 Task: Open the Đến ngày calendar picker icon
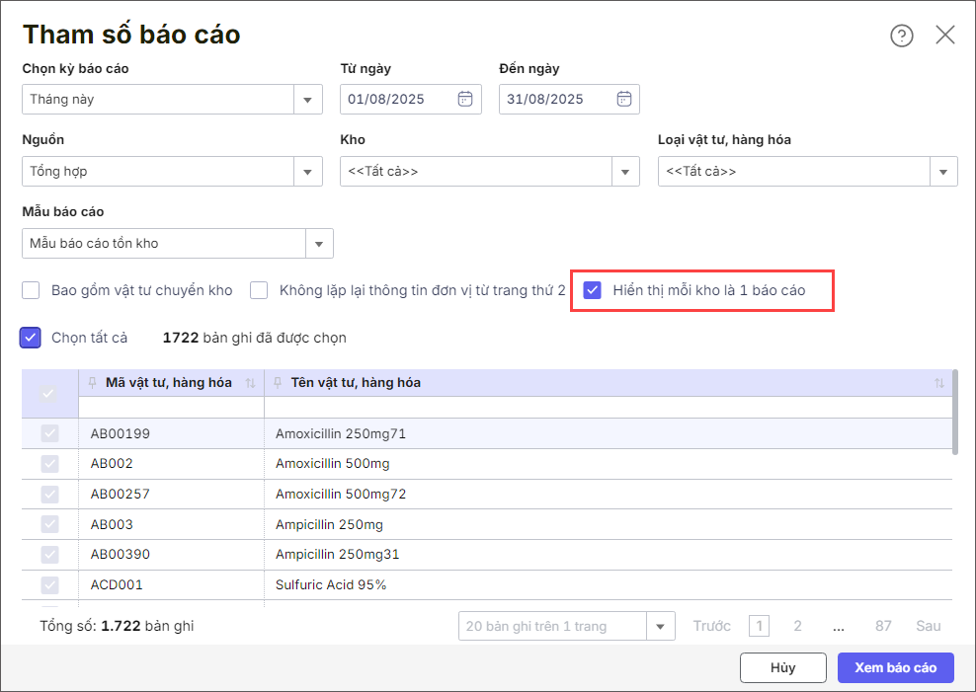(623, 99)
